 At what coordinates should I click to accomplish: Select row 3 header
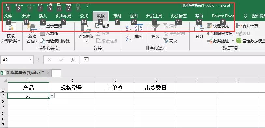[4, 101]
